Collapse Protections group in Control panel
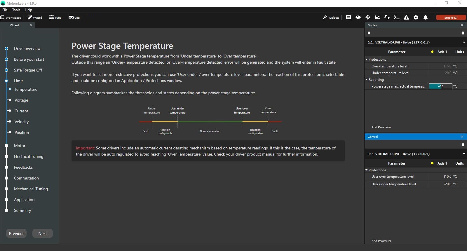 (367, 170)
